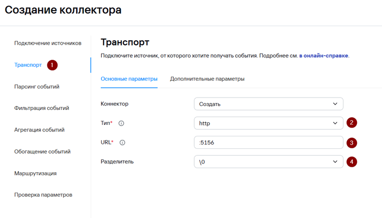Screen dimensions: 382x218
Task: Click the red callout marker number 1
Action: pyautogui.click(x=52, y=65)
